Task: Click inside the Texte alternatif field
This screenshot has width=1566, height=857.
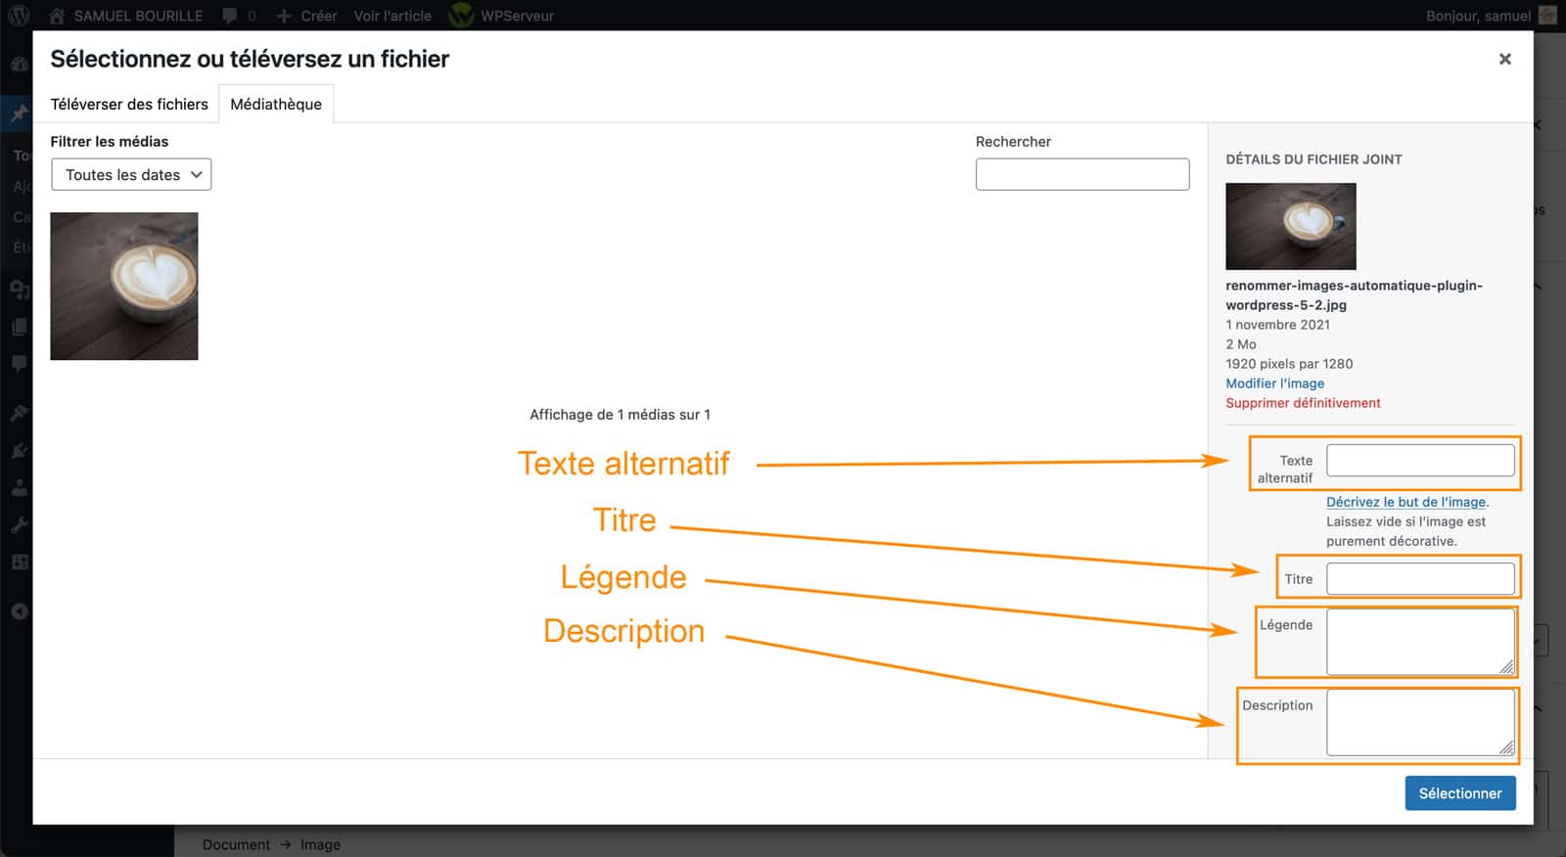Action: click(x=1419, y=460)
